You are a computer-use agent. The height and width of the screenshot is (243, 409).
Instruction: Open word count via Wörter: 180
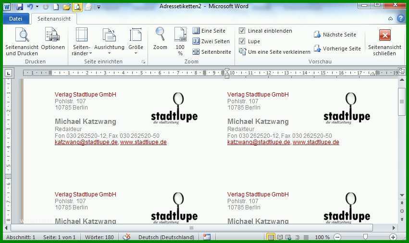pos(99,237)
